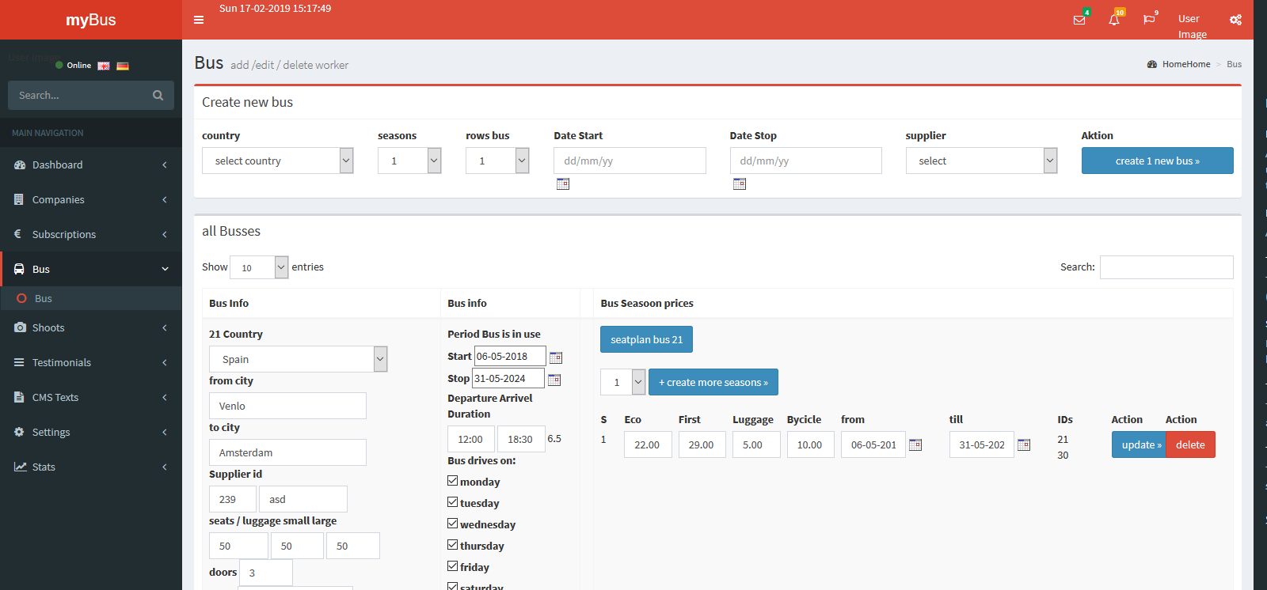
Task: Click the sidebar search magnifier icon
Action: pyautogui.click(x=158, y=96)
